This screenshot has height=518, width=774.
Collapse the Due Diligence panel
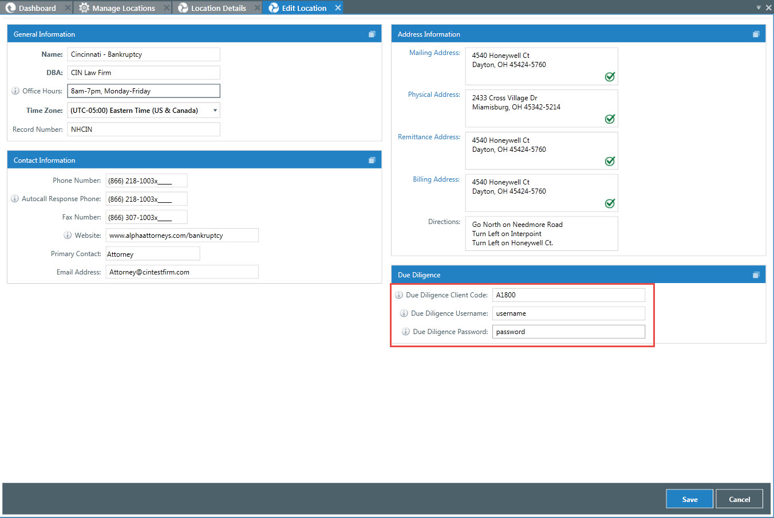click(756, 275)
